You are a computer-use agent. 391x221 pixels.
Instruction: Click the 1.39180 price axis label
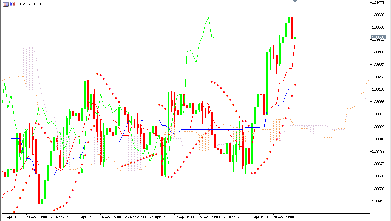coord(378,89)
